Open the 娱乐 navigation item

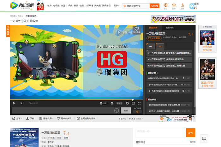(x=70, y=5)
